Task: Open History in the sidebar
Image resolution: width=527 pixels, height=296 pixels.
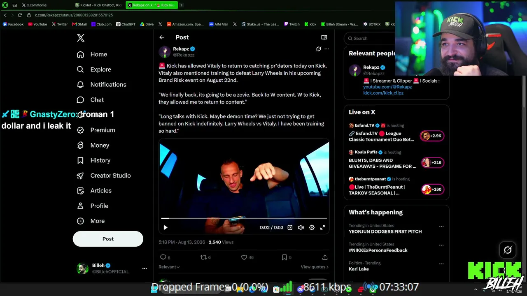Action: [x=93, y=160]
